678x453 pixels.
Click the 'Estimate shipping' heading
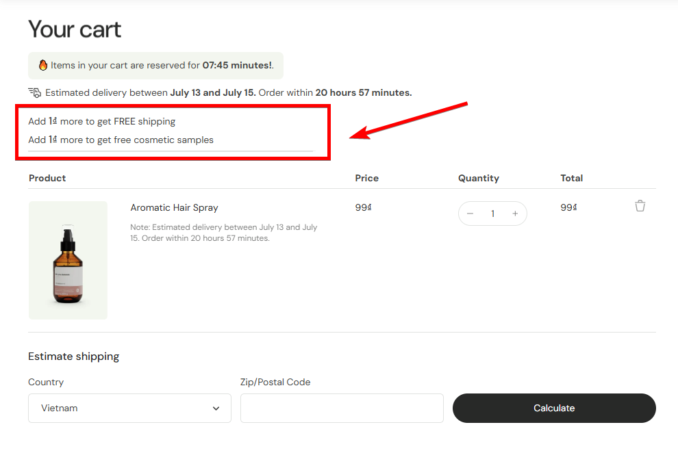73,357
